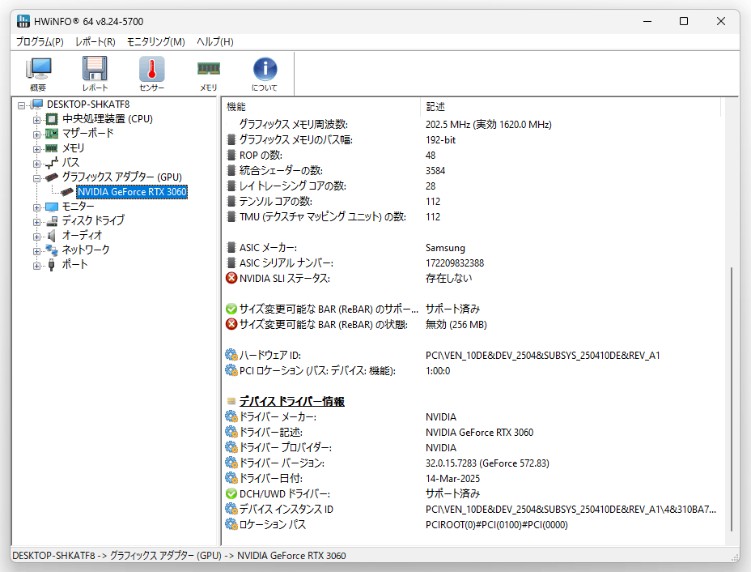Click the 32.0.15.7283 (GeForce 572.83) value
Screen dimensions: 751x572
[x=487, y=463]
